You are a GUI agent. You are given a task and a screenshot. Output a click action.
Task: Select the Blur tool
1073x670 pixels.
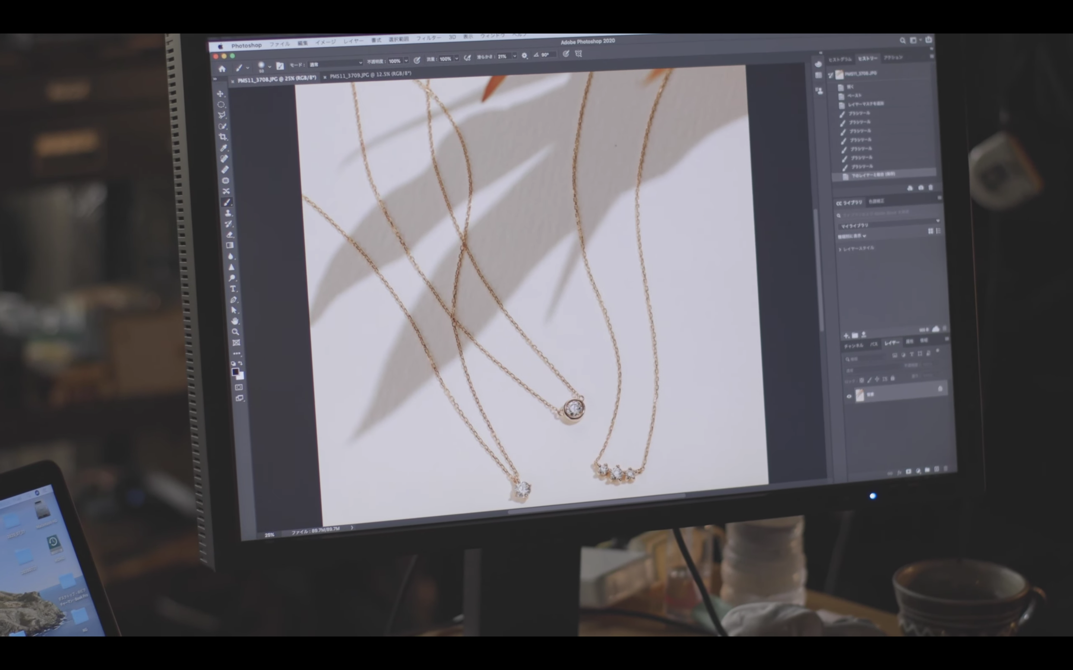[231, 256]
